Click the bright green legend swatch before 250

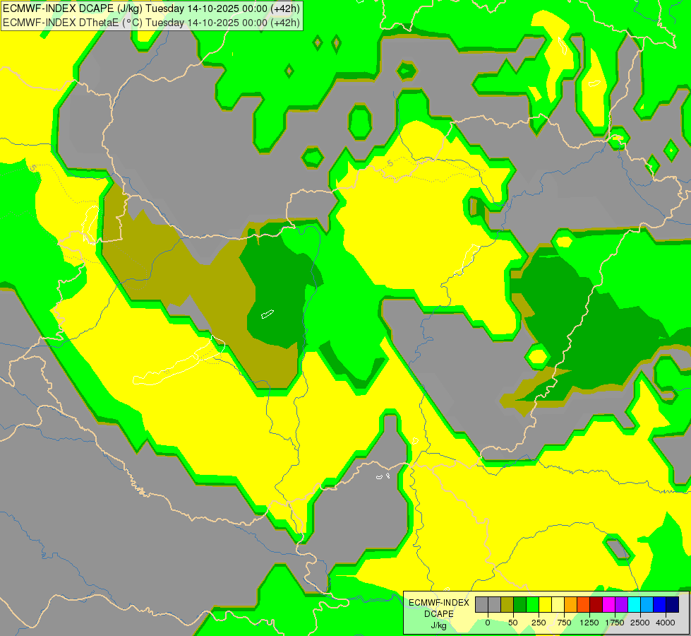pyautogui.click(x=533, y=604)
